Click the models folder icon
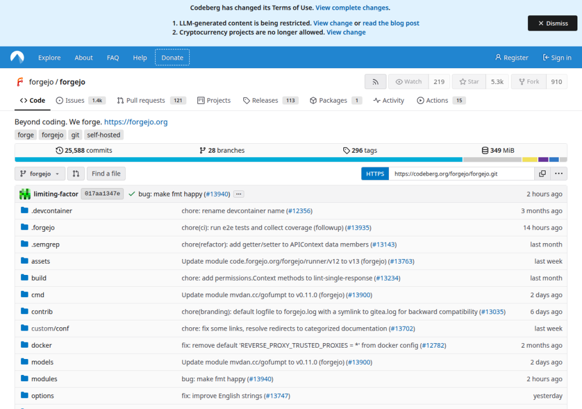Screen dimensions: 582x409 [25, 362]
